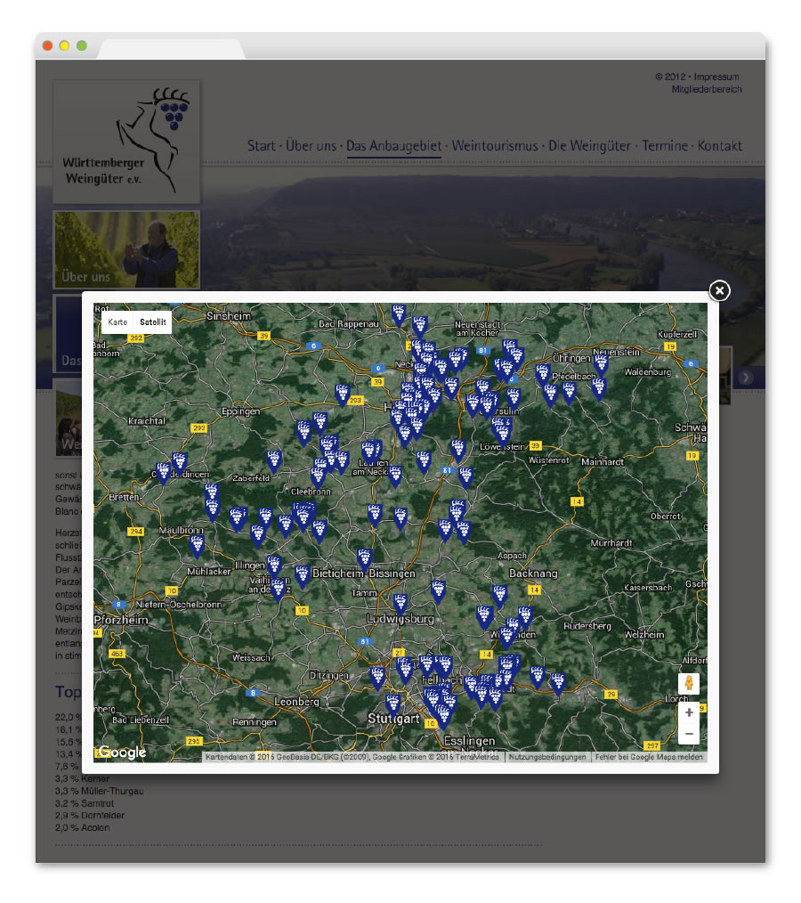Open Das Anbaugebiet menu item

pos(393,146)
